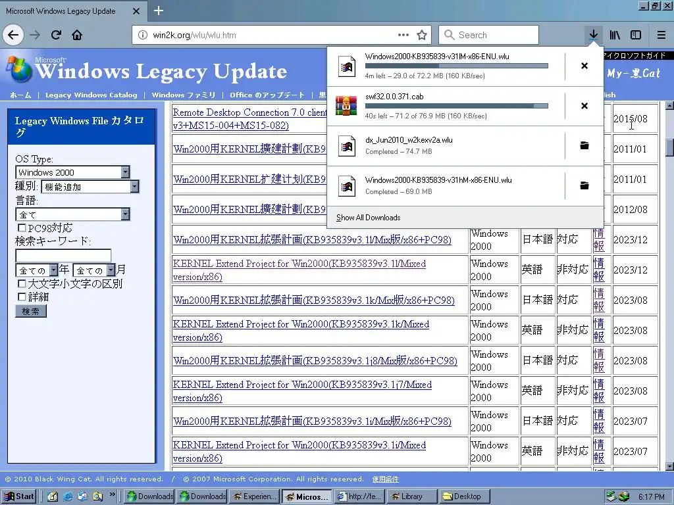
Task: Click the swf32.0.0.371.cab archive file icon
Action: [x=346, y=106]
